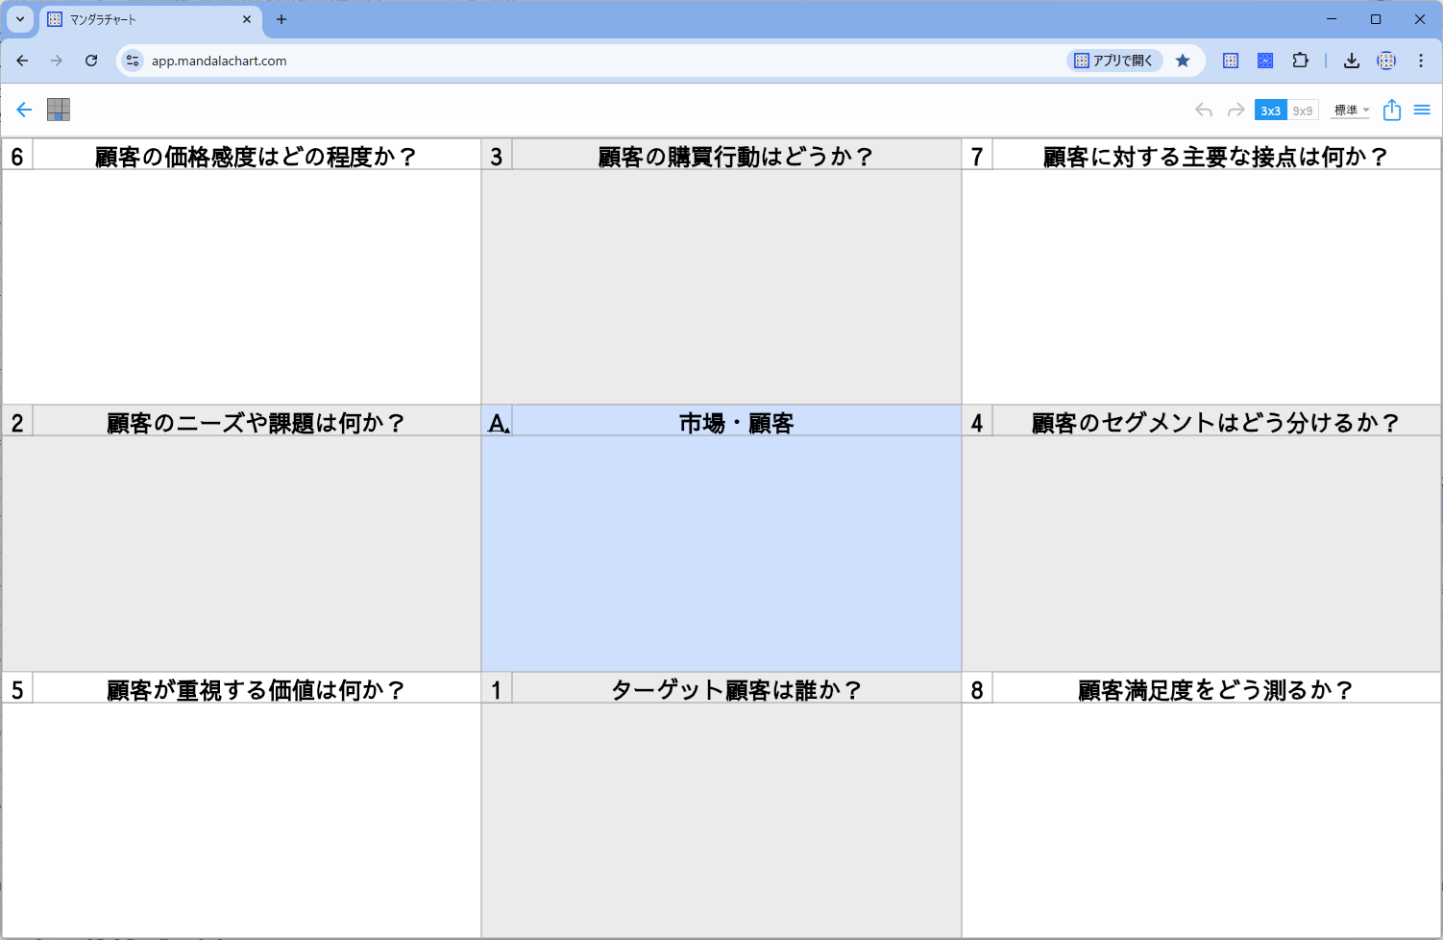
Task: Click the redo arrow in the toolbar
Action: [1235, 111]
